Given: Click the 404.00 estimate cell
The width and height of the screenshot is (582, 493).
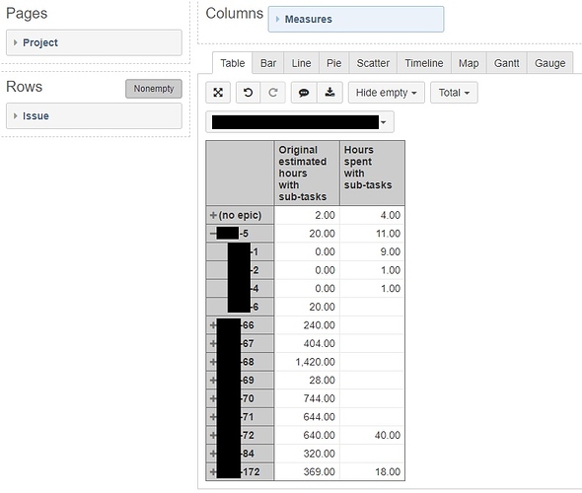Looking at the screenshot, I should tap(308, 343).
